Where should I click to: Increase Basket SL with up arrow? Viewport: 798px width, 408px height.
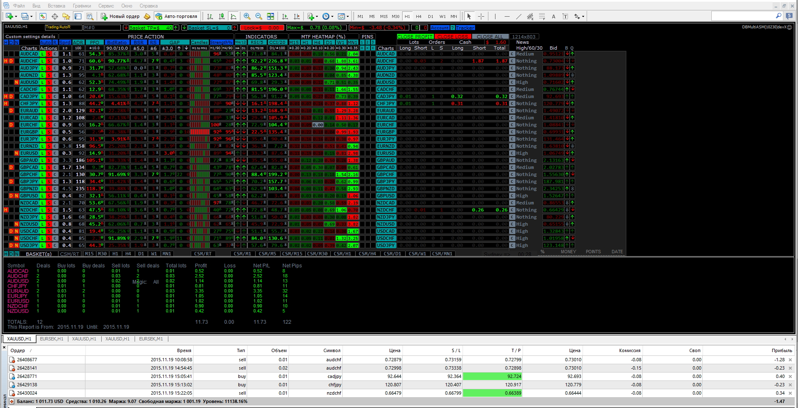(235, 28)
